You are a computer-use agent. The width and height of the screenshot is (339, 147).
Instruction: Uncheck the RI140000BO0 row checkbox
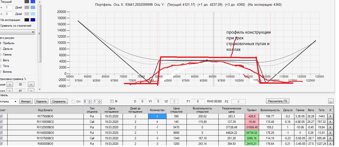pos(1,133)
